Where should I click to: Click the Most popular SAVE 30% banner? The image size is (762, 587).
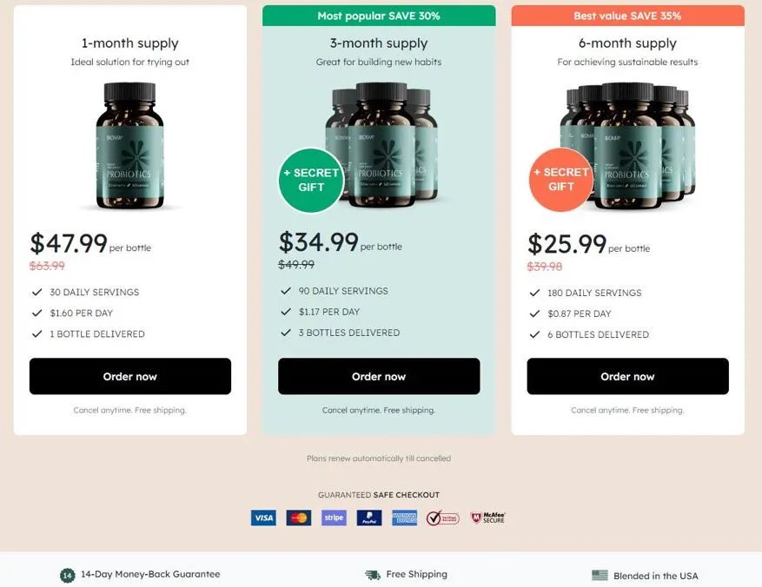pos(379,16)
